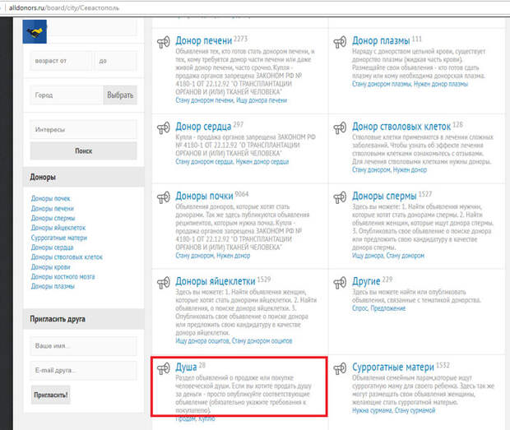Viewport: 510px width, 430px height.
Task: Click the Пригласить! button
Action: tap(51, 395)
